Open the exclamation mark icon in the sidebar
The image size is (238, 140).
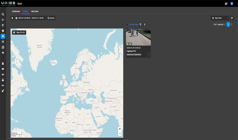pyautogui.click(x=3, y=31)
